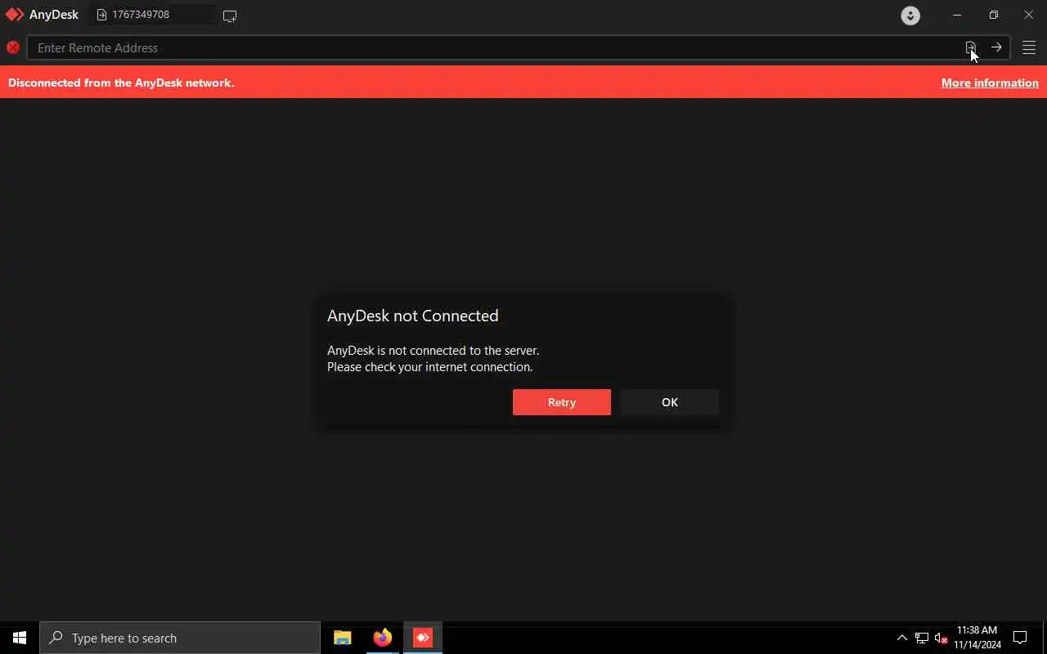The image size is (1047, 654).
Task: Click the connect arrow icon in address bar
Action: click(996, 47)
